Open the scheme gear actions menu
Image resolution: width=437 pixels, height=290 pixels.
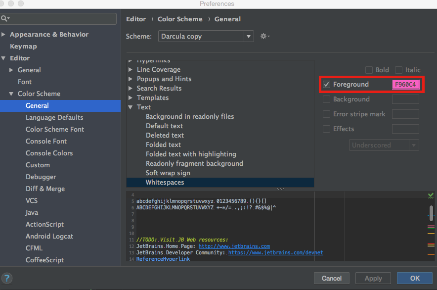click(265, 36)
